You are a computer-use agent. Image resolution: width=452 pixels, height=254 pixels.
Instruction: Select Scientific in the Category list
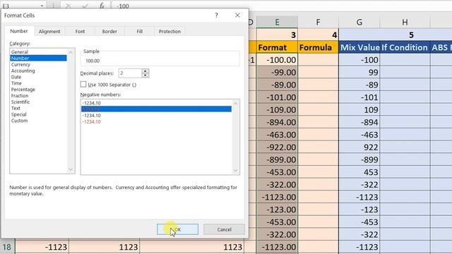pyautogui.click(x=20, y=102)
